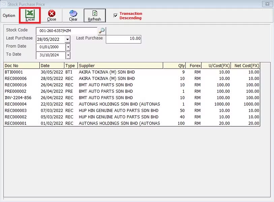Click the To Date field 31/10/2024

pos(51,55)
